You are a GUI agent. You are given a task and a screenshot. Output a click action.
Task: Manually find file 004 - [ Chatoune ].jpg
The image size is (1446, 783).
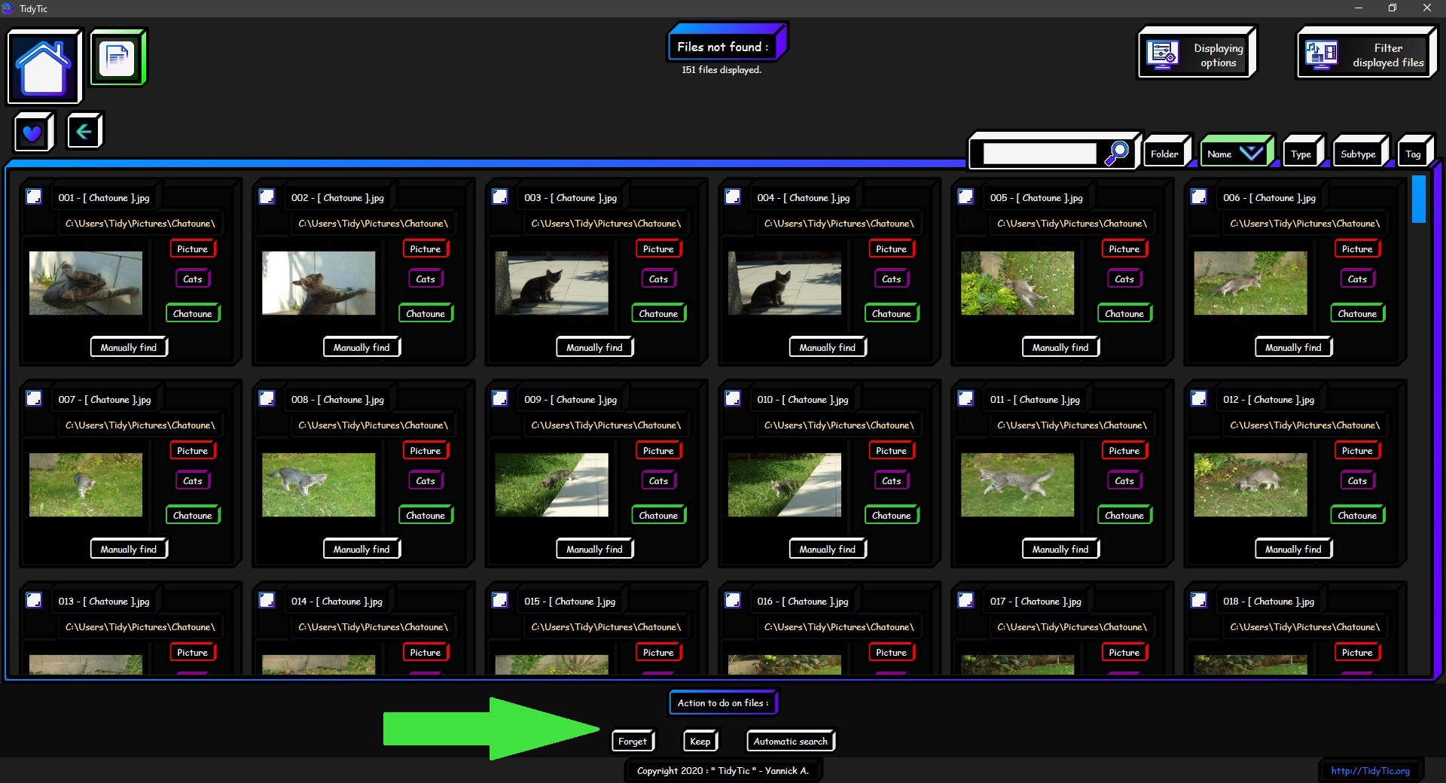click(828, 347)
